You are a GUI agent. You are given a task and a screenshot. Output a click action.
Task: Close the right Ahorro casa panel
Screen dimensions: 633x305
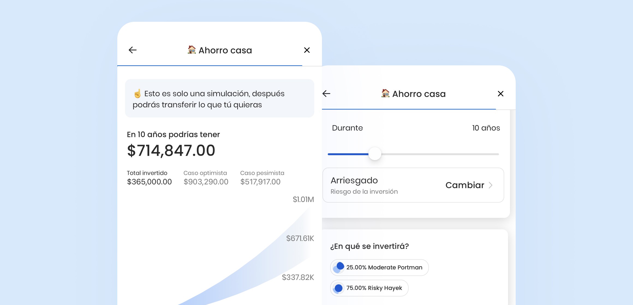click(500, 94)
